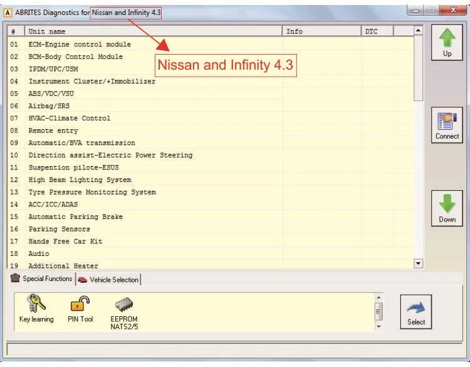Image resolution: width=470 pixels, height=367 pixels.
Task: Click the Info column header
Action: click(x=321, y=31)
